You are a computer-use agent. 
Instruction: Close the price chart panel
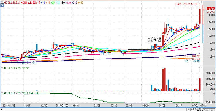tap(202, 2)
